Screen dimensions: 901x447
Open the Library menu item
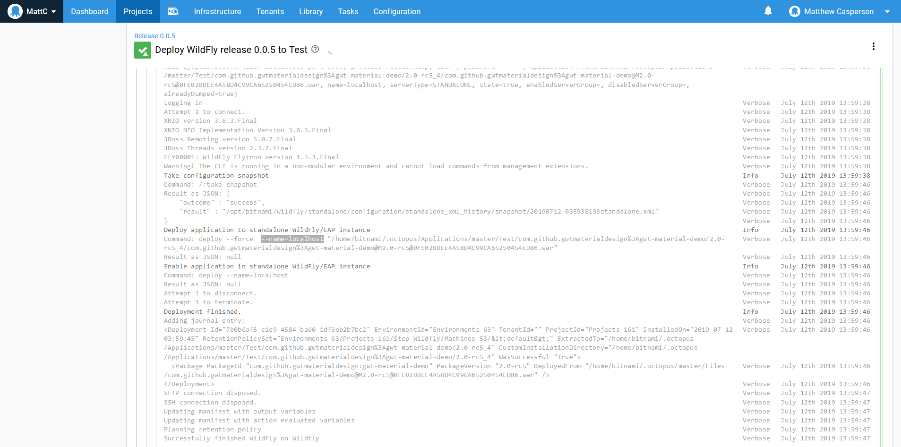pos(310,11)
